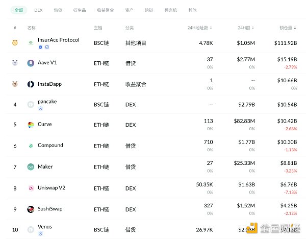The width and height of the screenshot is (306, 239).
Task: Open the SushiSwap project link
Action: pyautogui.click(x=50, y=209)
